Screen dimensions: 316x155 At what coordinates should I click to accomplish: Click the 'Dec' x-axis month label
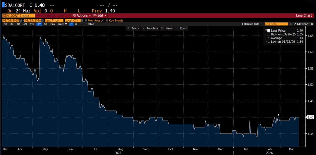click(221, 149)
